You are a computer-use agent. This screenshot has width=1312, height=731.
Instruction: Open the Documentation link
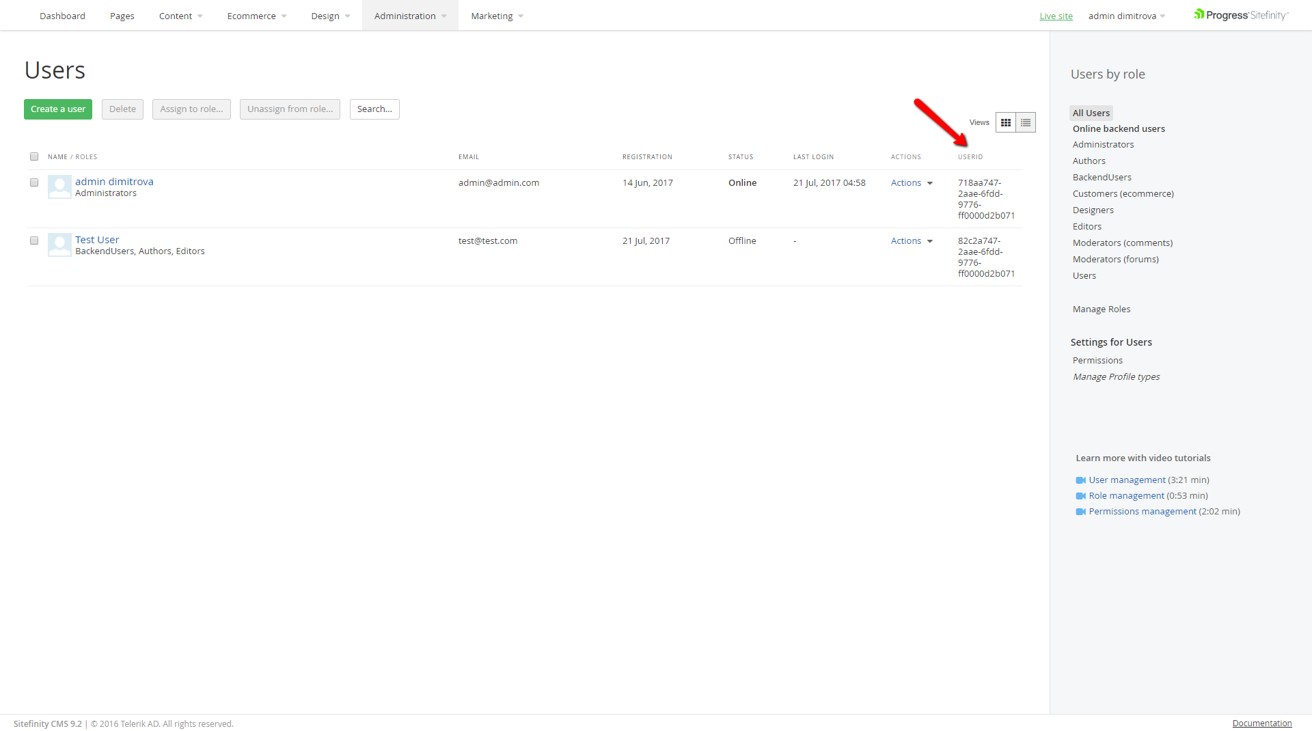(x=1261, y=723)
